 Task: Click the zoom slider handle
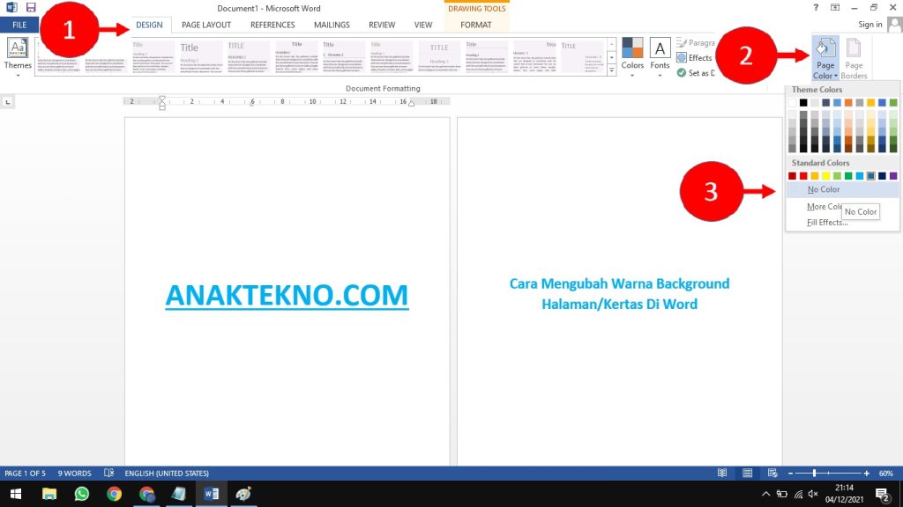(814, 473)
